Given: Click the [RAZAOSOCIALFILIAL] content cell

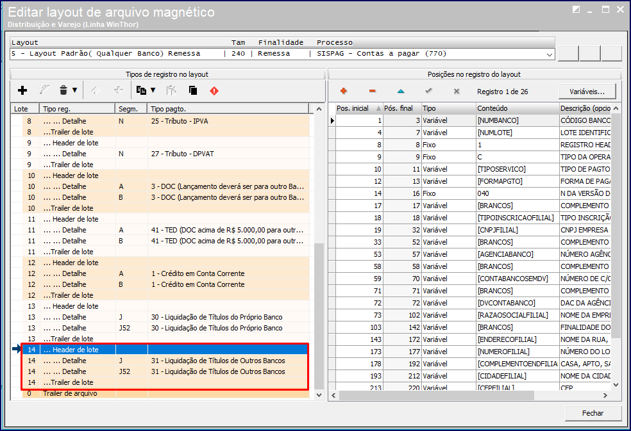Looking at the screenshot, I should tap(517, 315).
